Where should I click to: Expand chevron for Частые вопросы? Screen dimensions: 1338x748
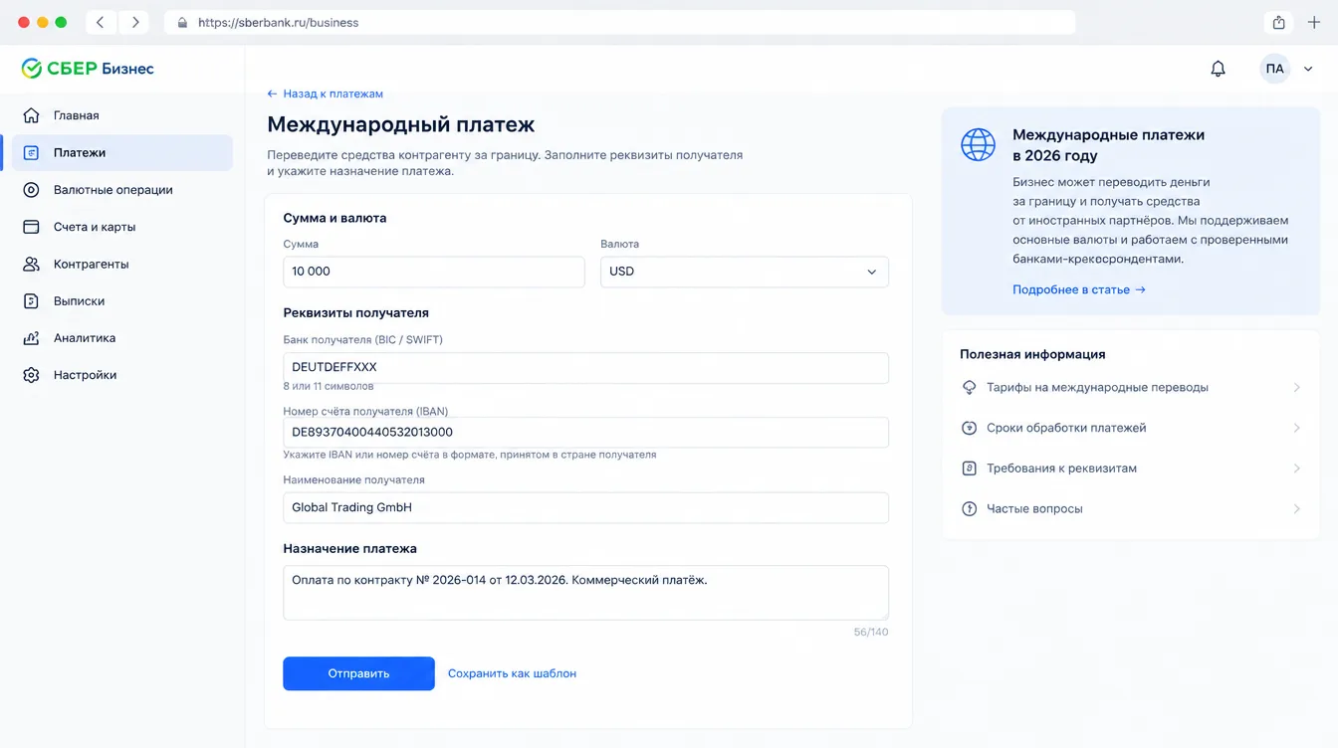[1297, 509]
